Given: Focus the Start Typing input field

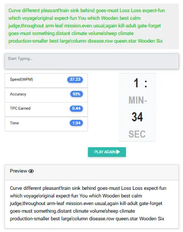Looking at the screenshot, I should pos(91,61).
